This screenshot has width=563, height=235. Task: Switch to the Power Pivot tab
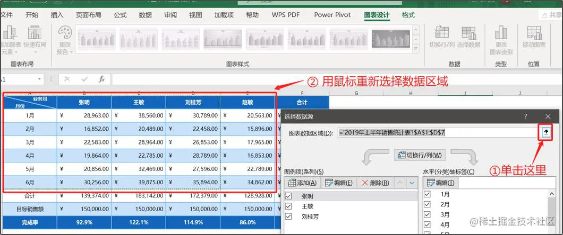(x=332, y=15)
